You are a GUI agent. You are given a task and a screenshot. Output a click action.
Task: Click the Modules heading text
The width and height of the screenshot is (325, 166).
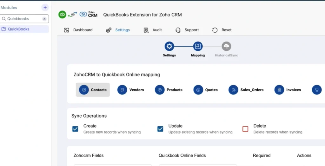[x=9, y=8]
